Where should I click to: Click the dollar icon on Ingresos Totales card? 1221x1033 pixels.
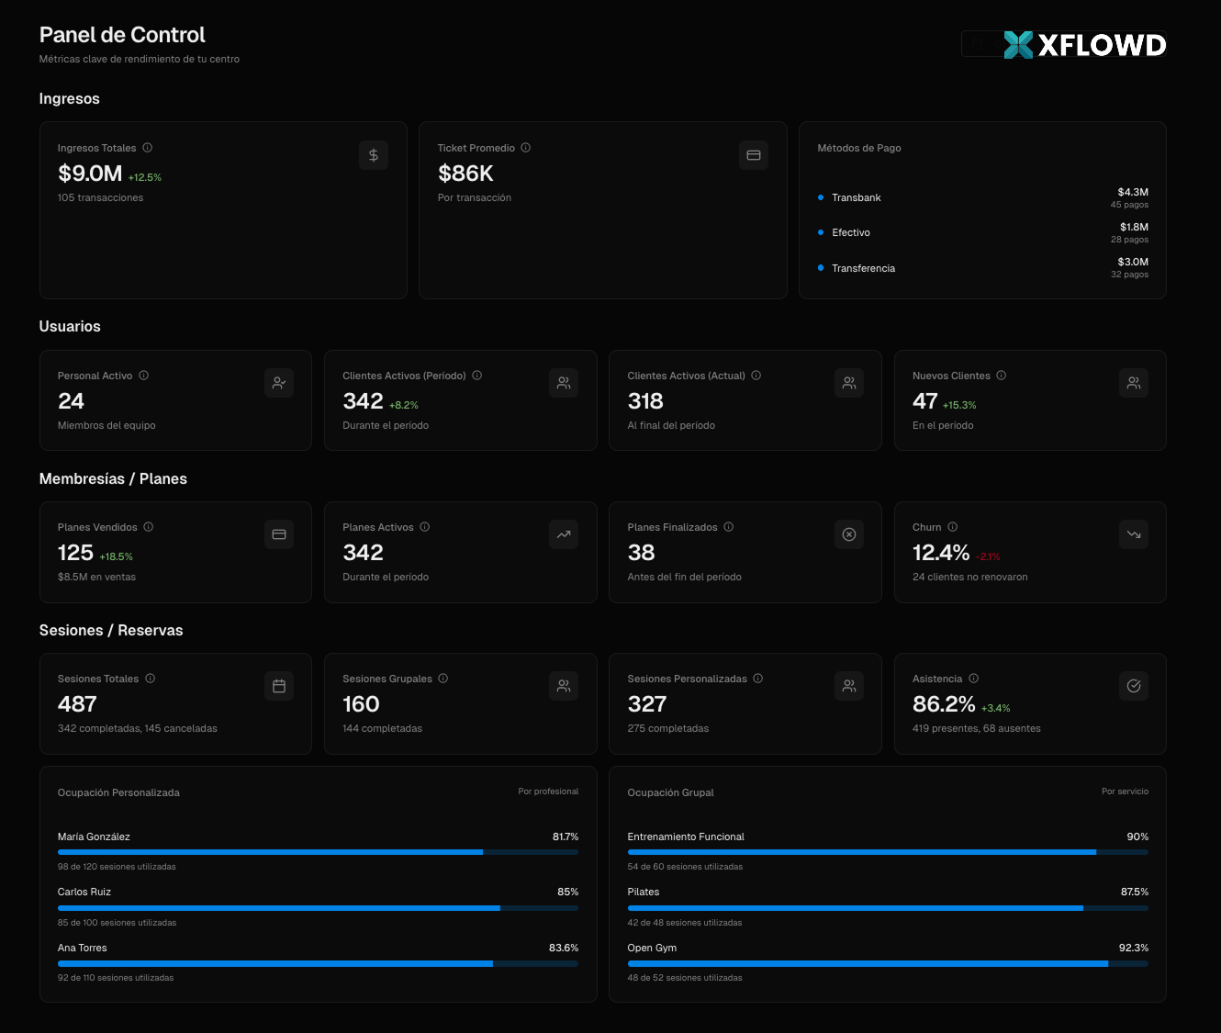(x=373, y=155)
